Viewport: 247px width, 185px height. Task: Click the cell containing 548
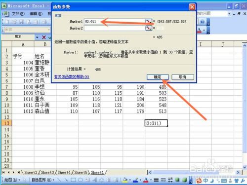(156, 105)
